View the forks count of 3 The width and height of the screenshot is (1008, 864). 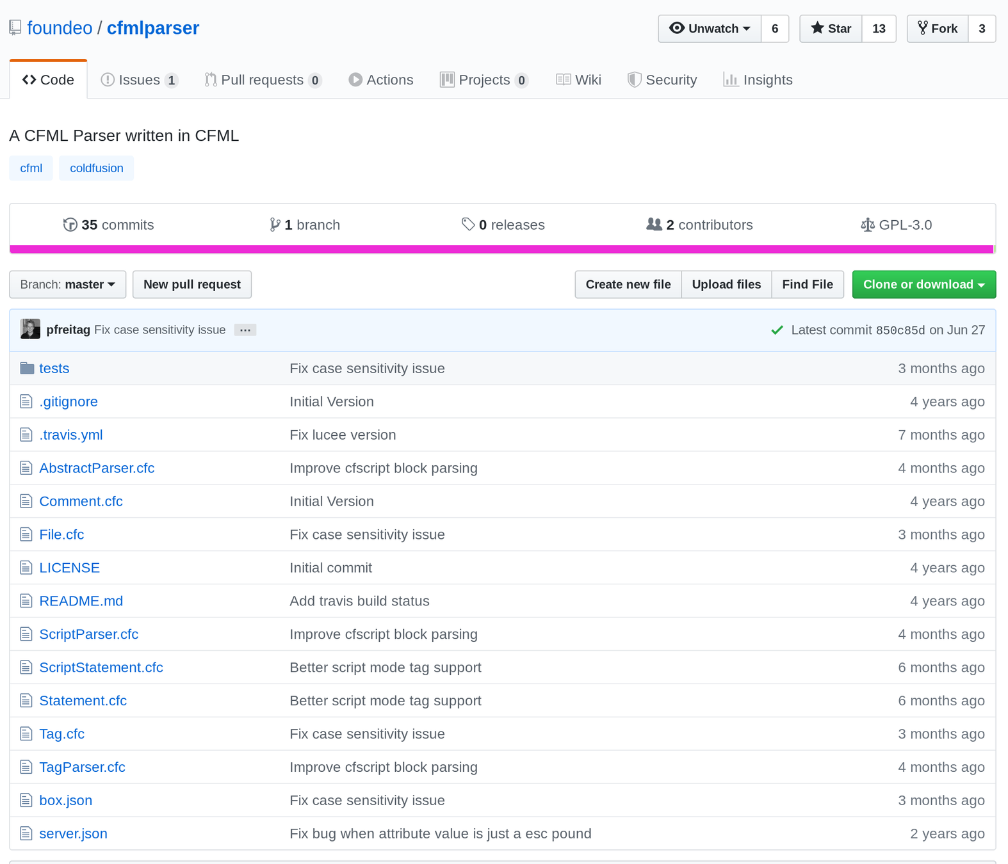pos(982,29)
